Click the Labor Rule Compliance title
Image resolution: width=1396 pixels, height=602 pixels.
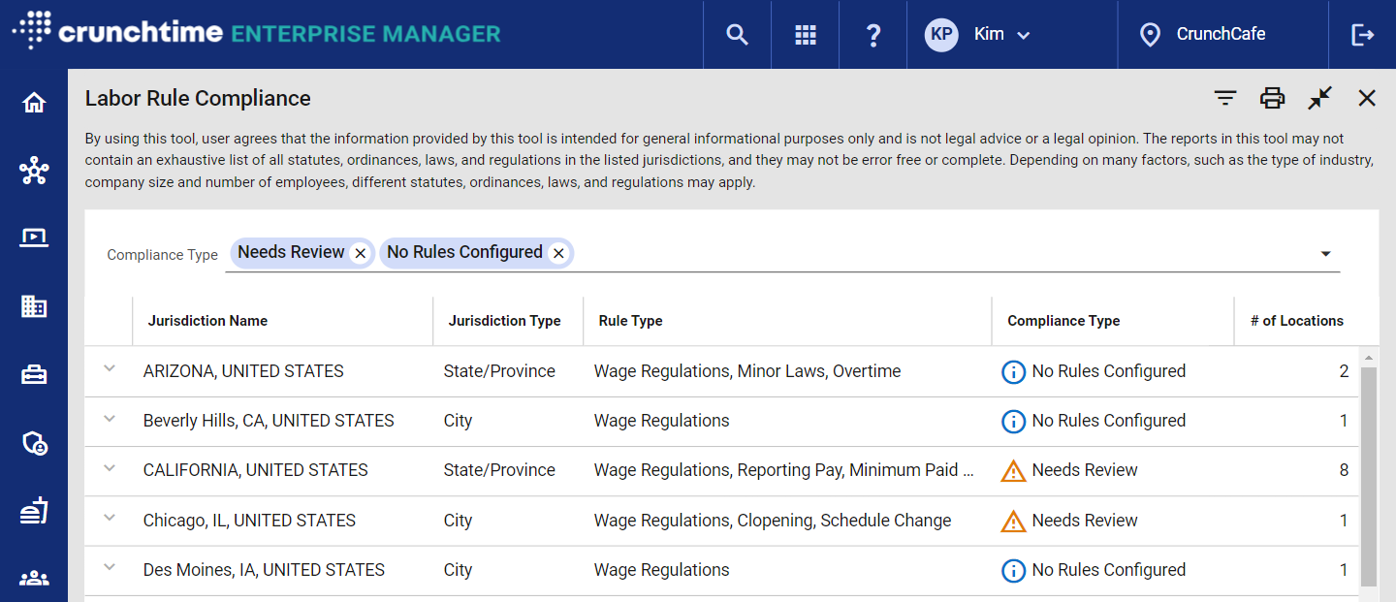tap(198, 98)
